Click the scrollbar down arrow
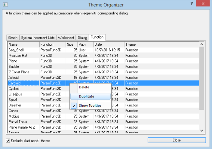 click(x=201, y=130)
